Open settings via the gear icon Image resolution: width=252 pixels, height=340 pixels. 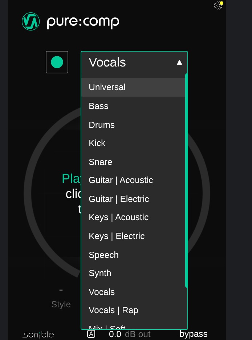(218, 5)
